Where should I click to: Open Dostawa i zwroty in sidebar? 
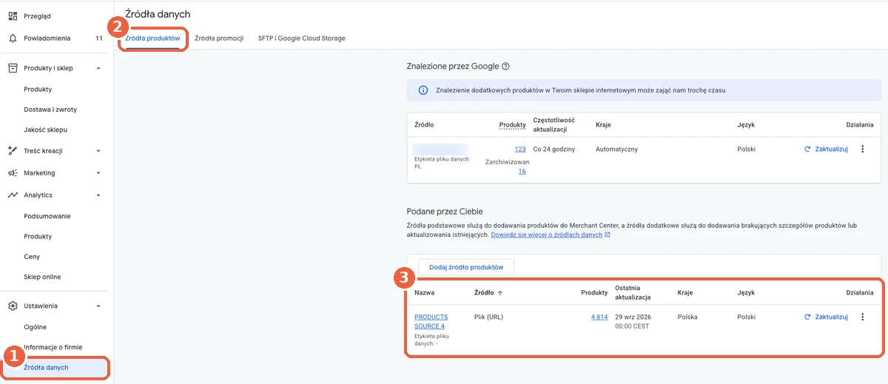[x=50, y=110]
